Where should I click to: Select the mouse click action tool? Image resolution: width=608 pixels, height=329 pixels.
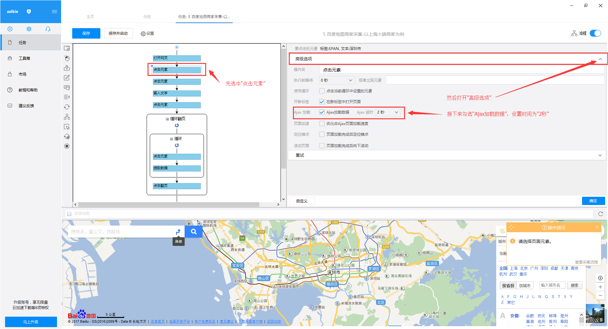pos(67,58)
